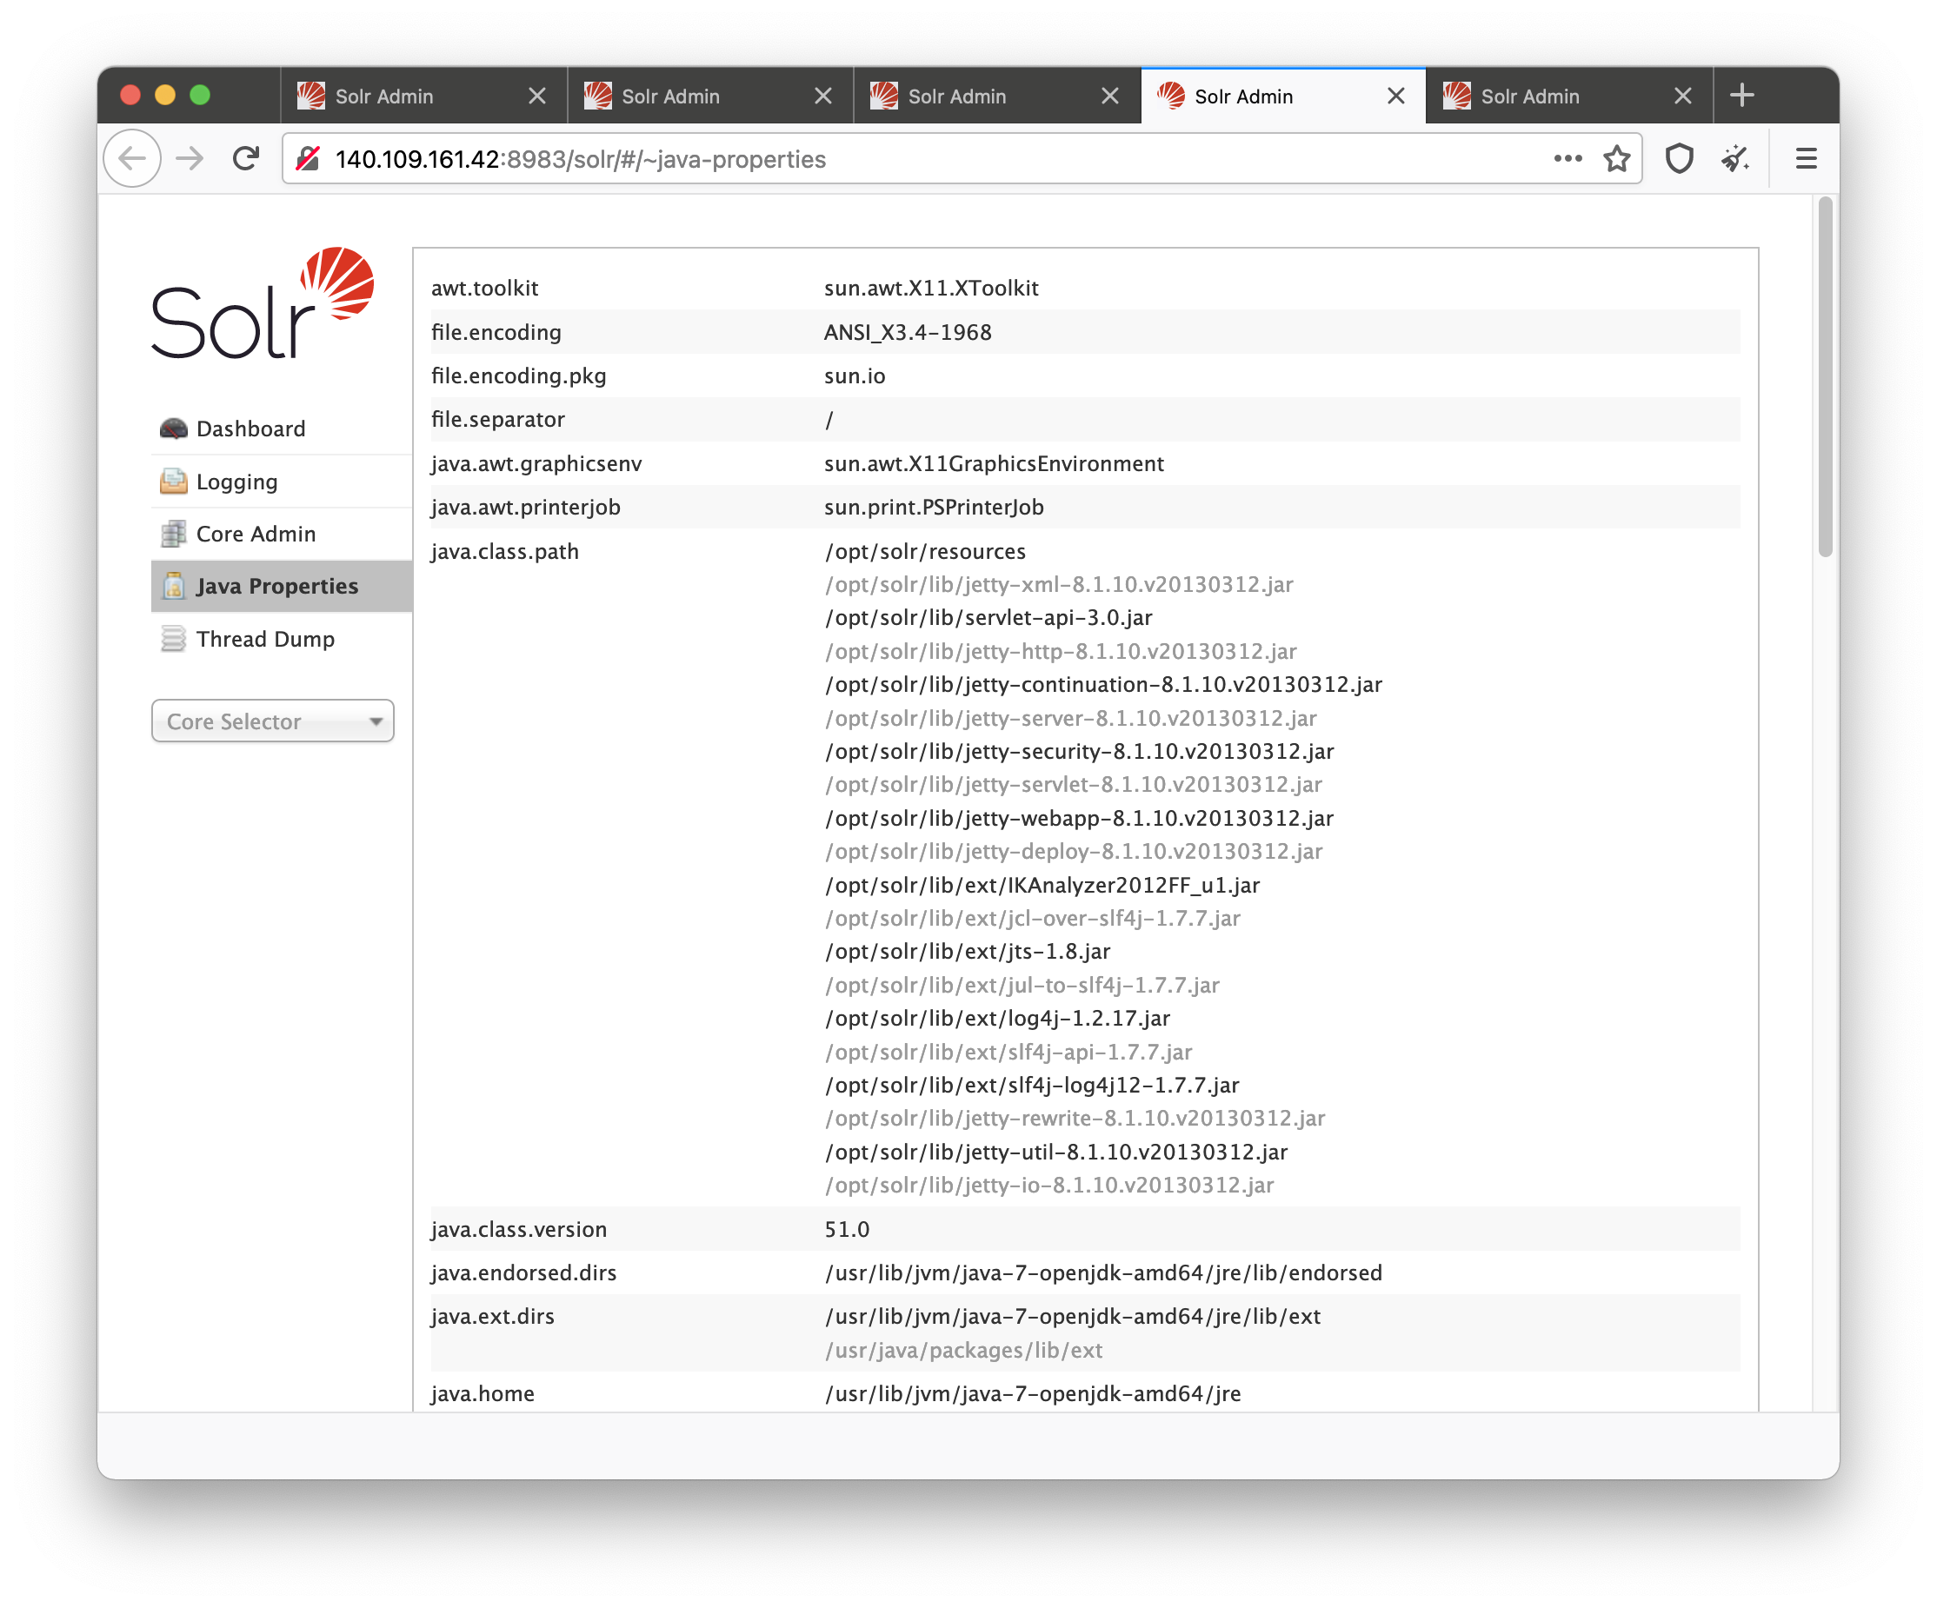Click the java.endorsed.dirs property name
Image resolution: width=1937 pixels, height=1608 pixels.
click(x=523, y=1272)
